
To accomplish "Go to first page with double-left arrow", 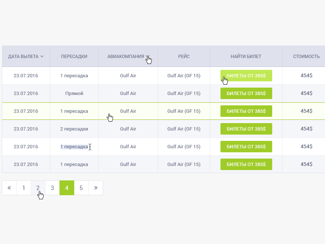I will point(9,188).
